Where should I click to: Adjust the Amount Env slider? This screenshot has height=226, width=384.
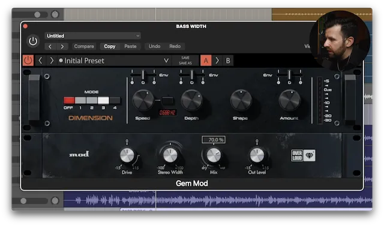[x=289, y=75]
